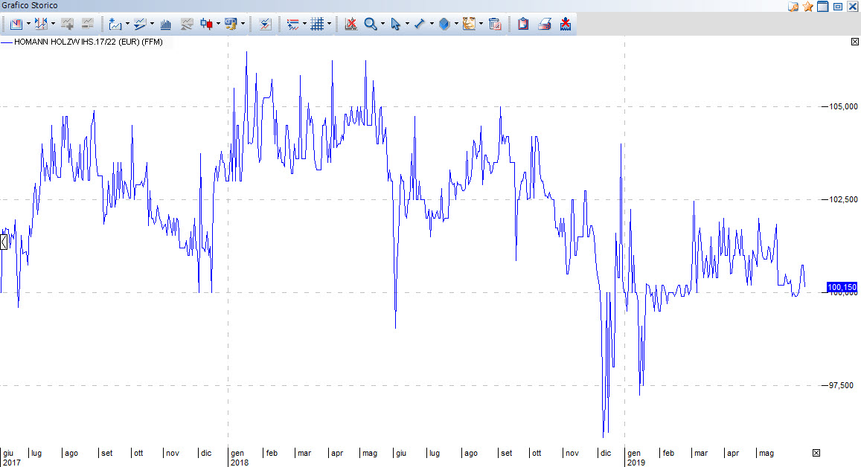Image resolution: width=861 pixels, height=467 pixels.
Task: Expand the dropdown next to grid icon
Action: pyautogui.click(x=329, y=24)
